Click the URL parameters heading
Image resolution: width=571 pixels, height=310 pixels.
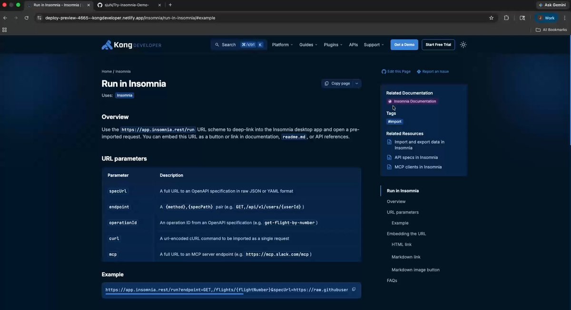click(x=124, y=159)
